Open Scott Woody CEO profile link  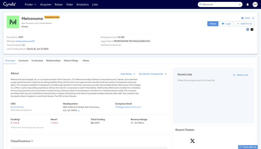pyautogui.click(x=17, y=107)
